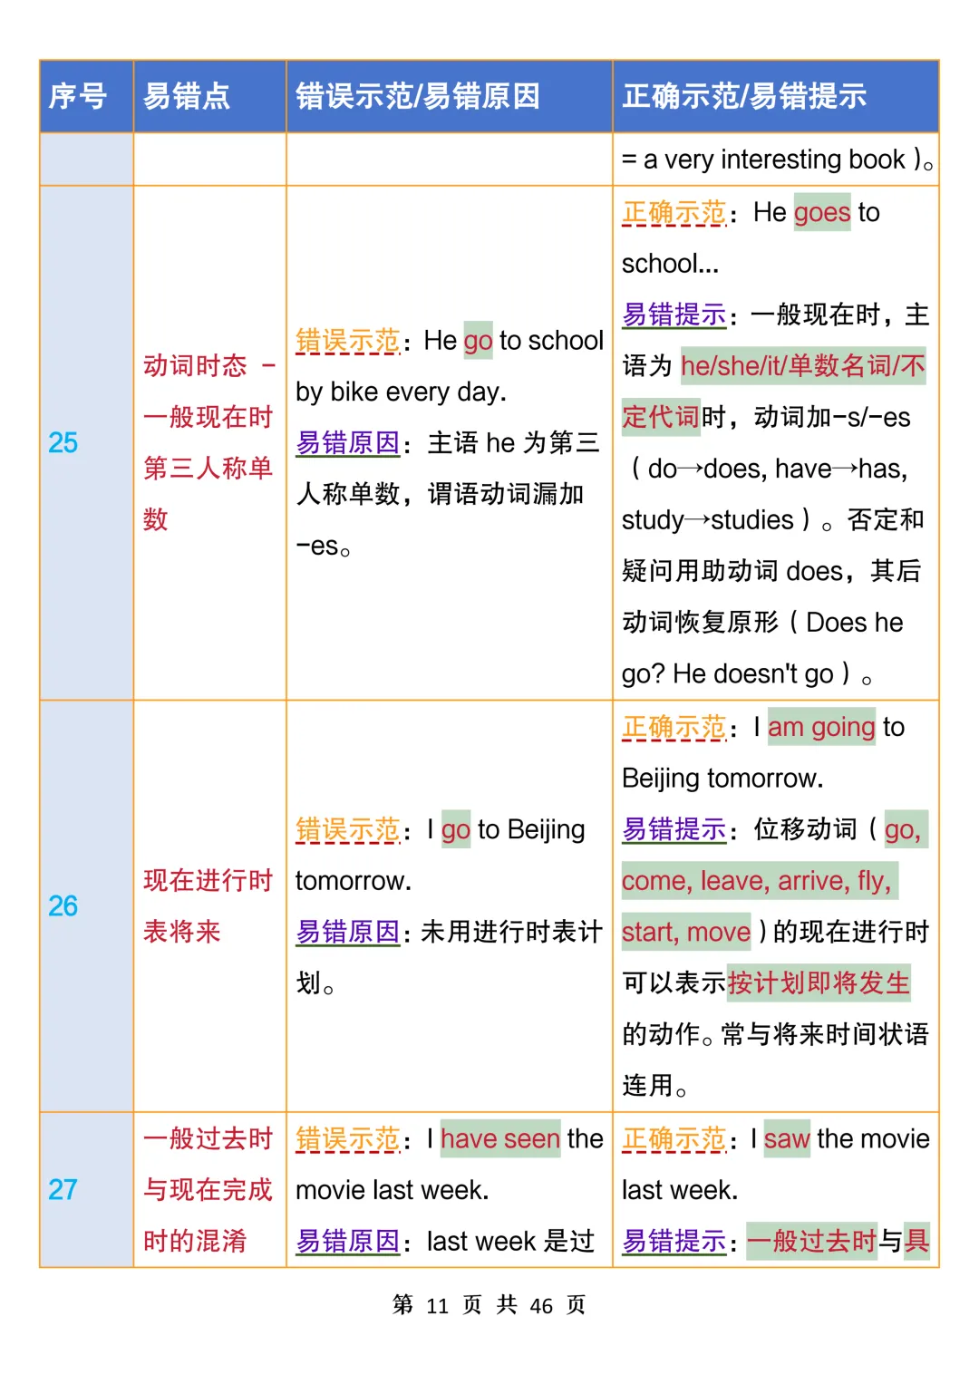Click '易错提示' label in row 26

point(674,829)
